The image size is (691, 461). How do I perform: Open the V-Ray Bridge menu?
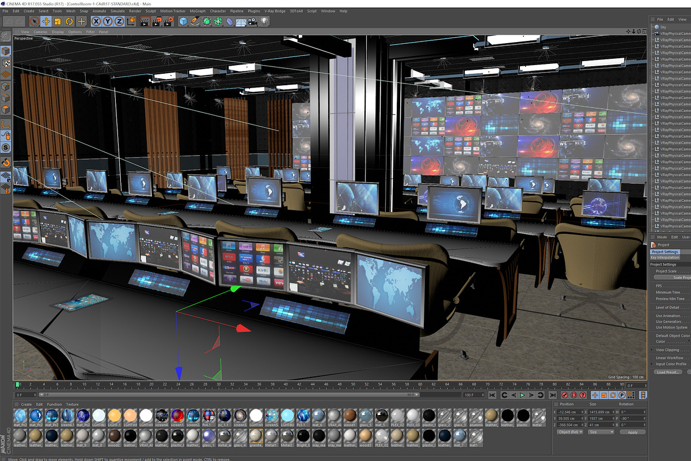click(x=275, y=11)
